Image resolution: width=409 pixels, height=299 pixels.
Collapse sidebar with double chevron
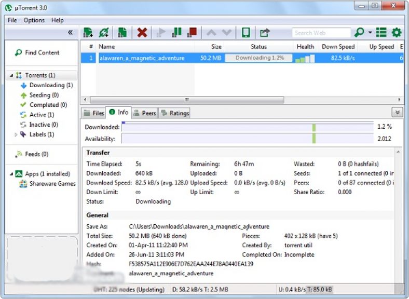pyautogui.click(x=70, y=32)
